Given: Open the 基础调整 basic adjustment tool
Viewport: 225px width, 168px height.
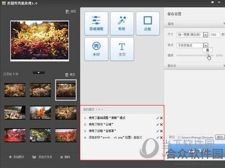Looking at the screenshot, I should coord(96,23).
